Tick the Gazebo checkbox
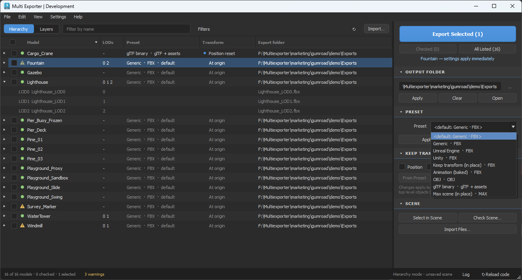522x280 pixels. pos(14,73)
